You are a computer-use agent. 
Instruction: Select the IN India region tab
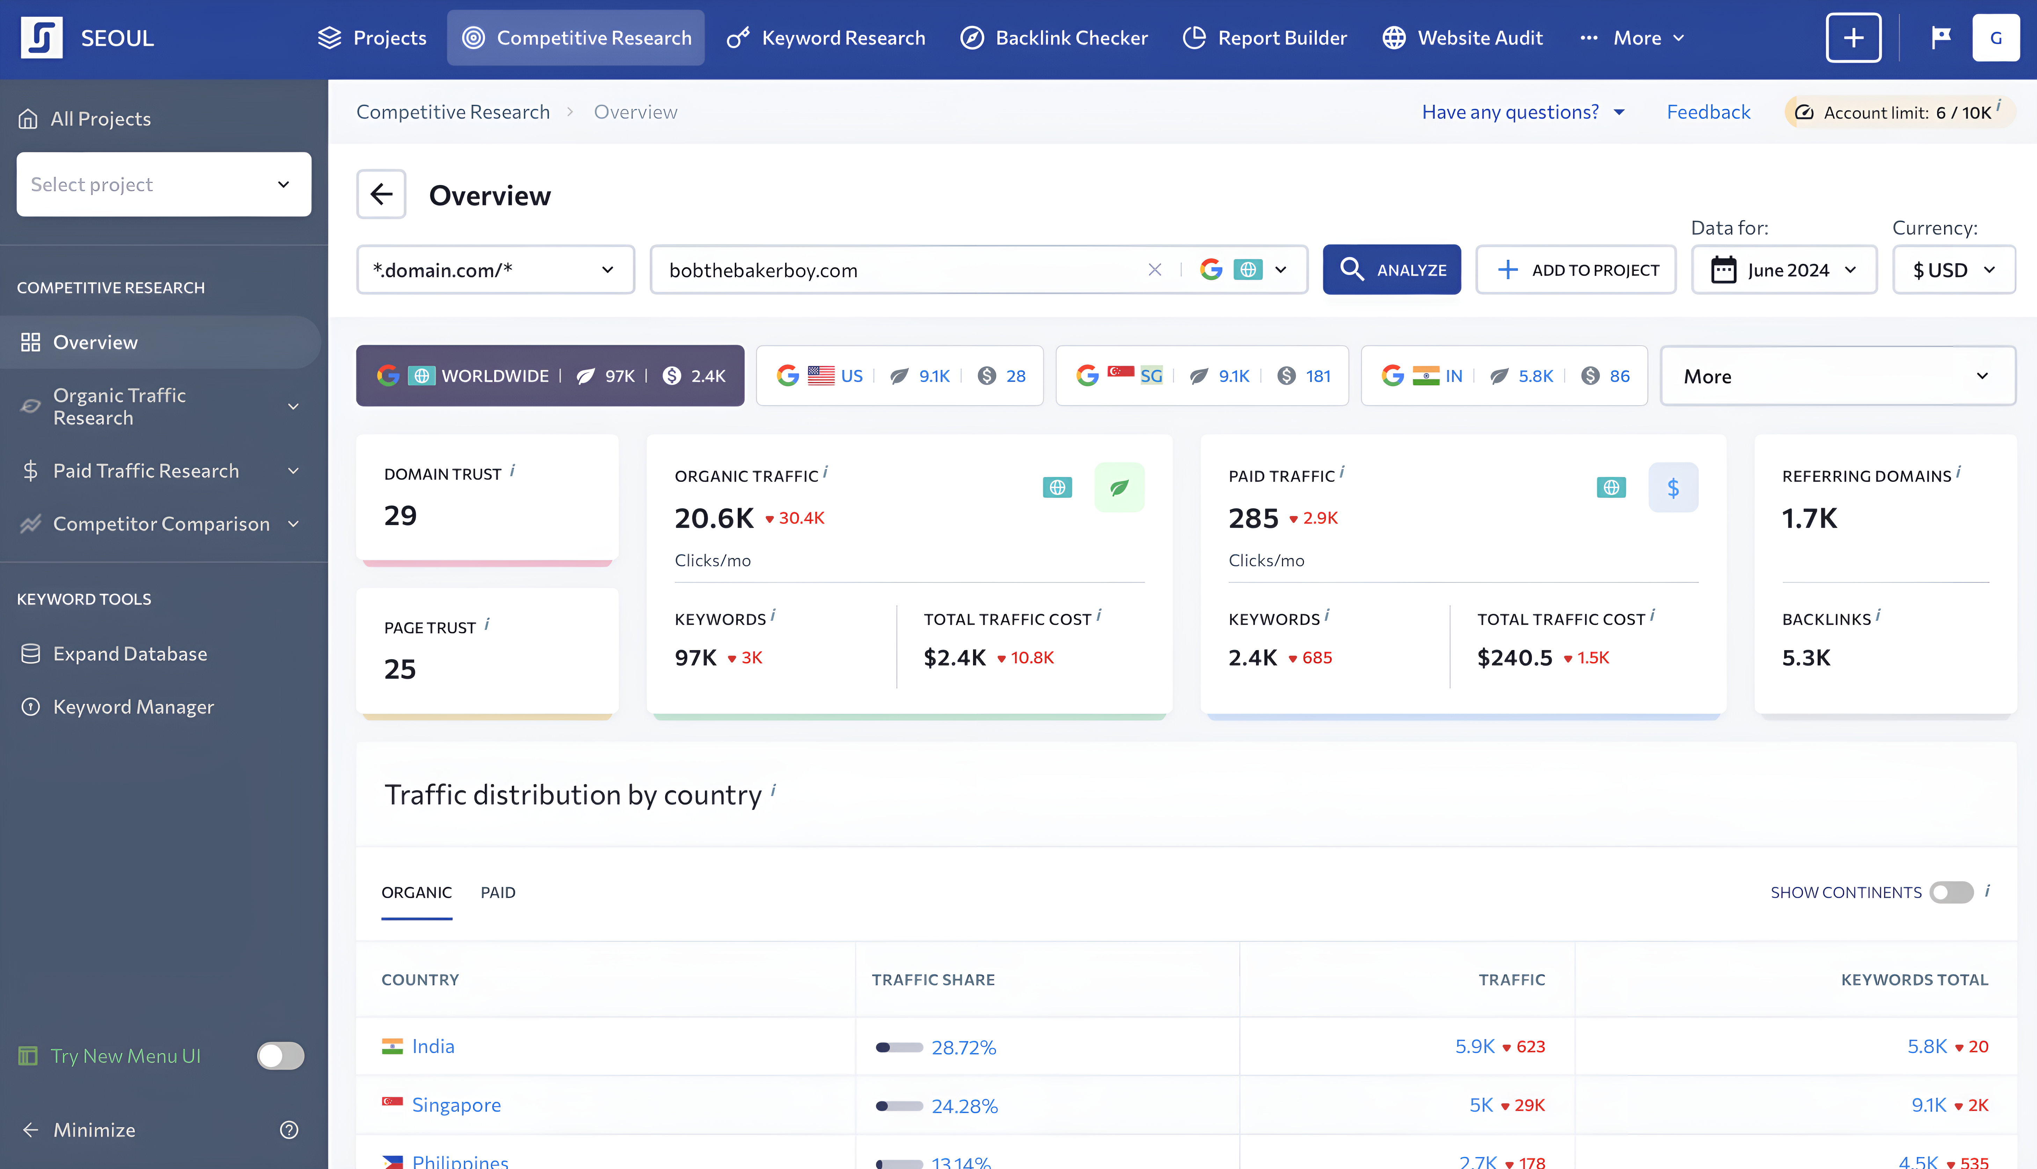[x=1505, y=376]
